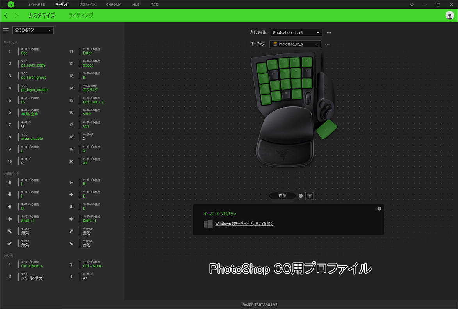Go back with the left arrow
The height and width of the screenshot is (309, 458).
click(x=6, y=15)
